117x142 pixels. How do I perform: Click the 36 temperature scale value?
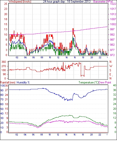[x=114, y=90]
